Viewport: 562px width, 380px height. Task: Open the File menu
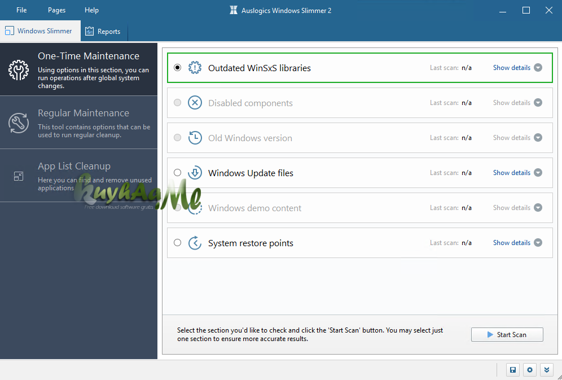21,10
